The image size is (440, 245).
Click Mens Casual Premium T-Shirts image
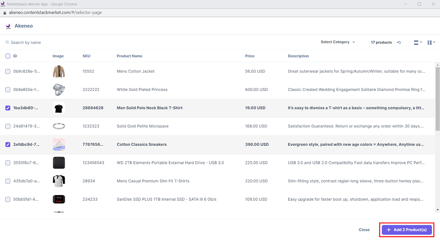click(x=59, y=181)
